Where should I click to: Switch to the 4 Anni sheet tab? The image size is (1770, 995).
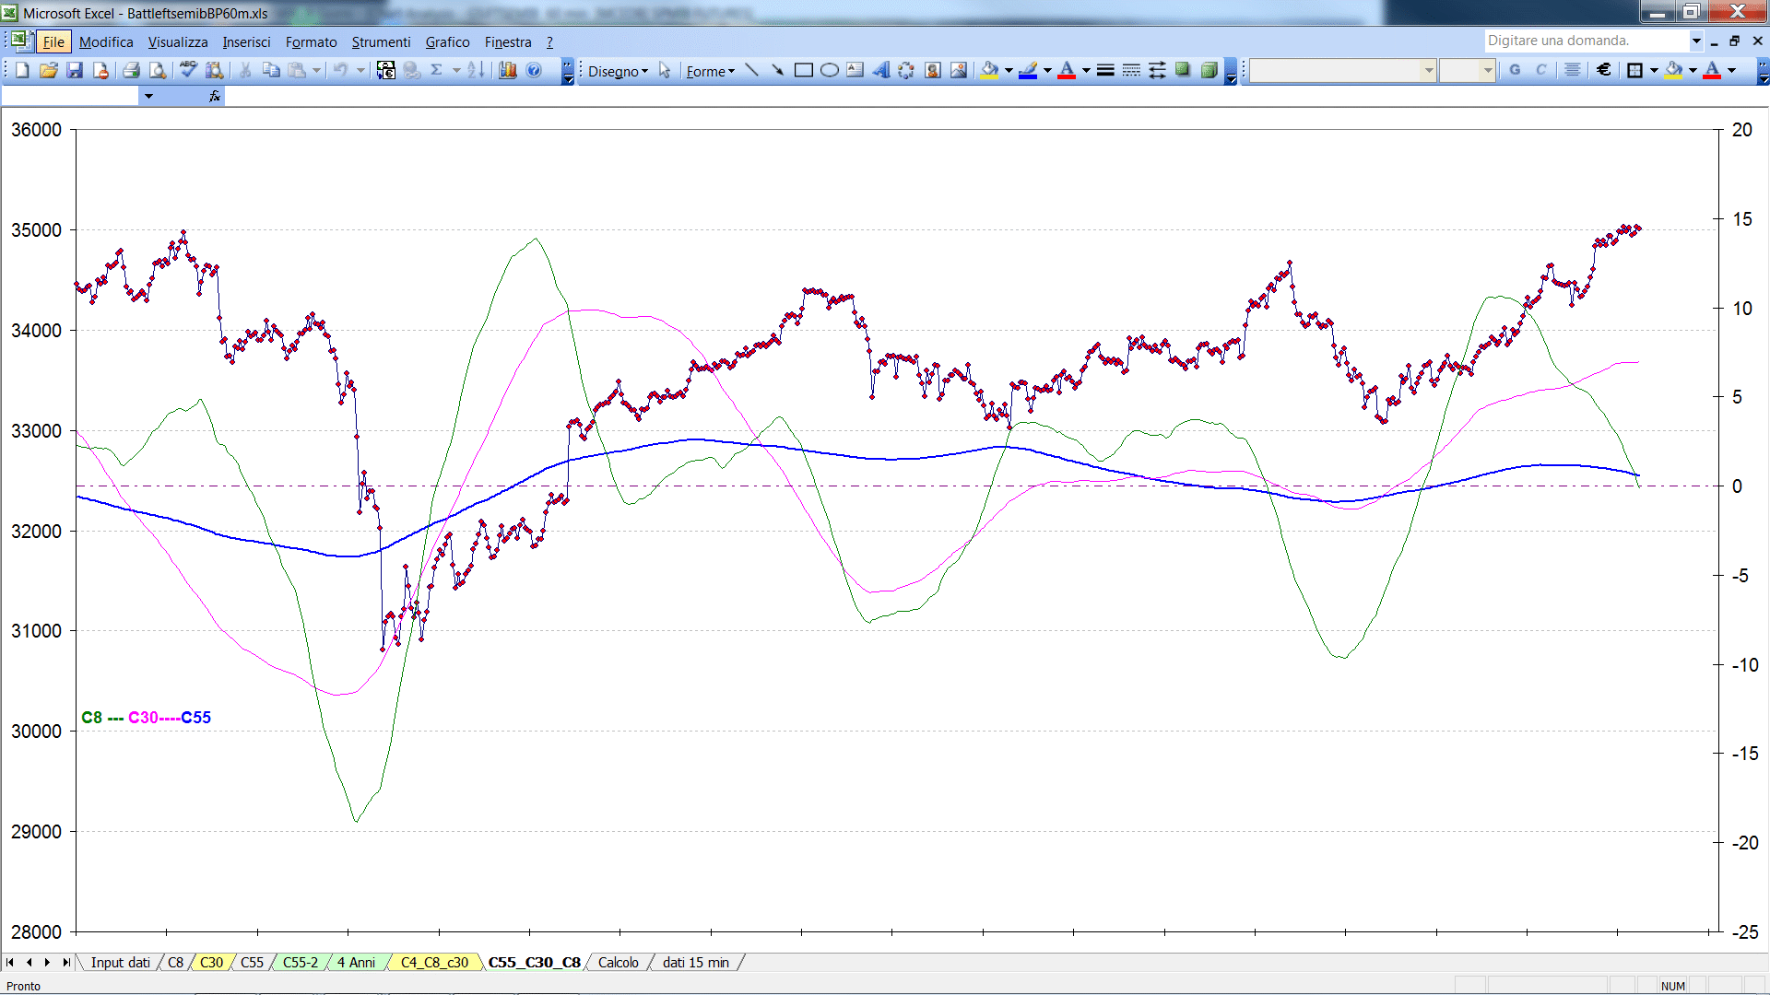[x=356, y=963]
